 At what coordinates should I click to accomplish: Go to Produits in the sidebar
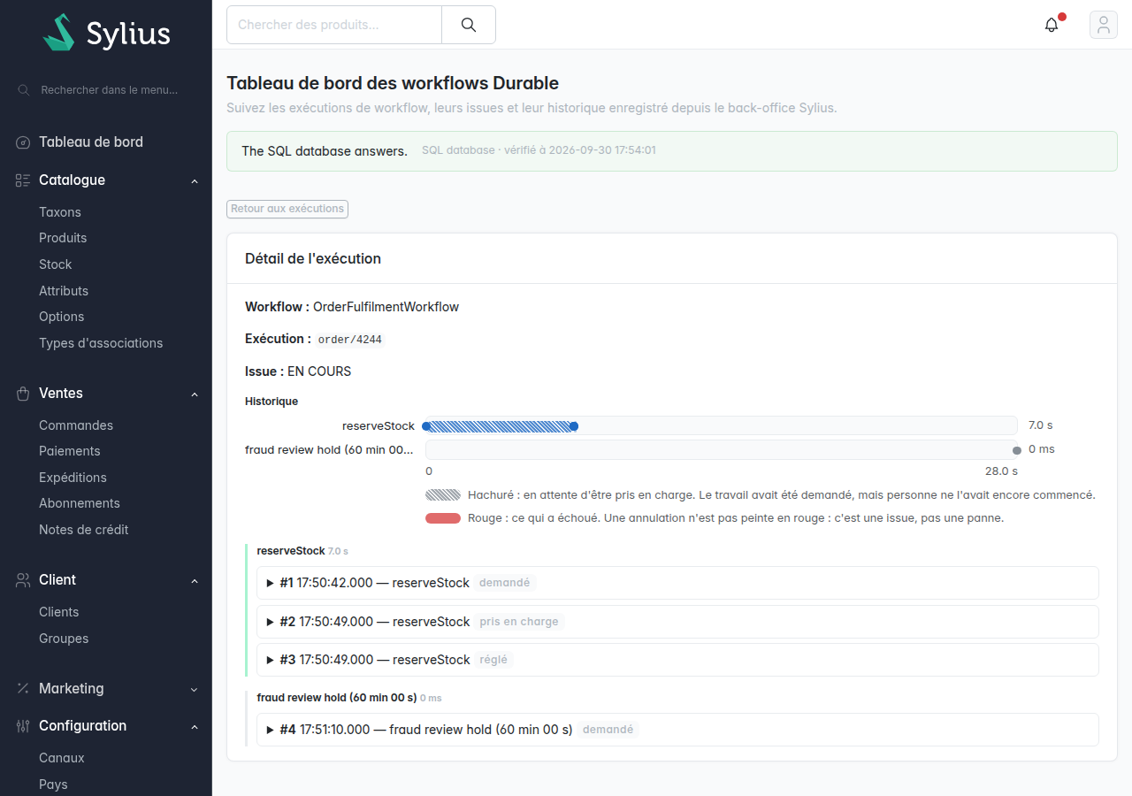click(63, 238)
